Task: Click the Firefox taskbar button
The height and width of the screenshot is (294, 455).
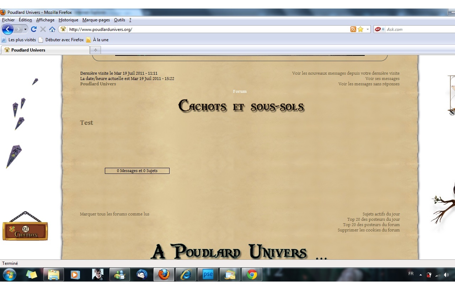Action: (x=164, y=274)
